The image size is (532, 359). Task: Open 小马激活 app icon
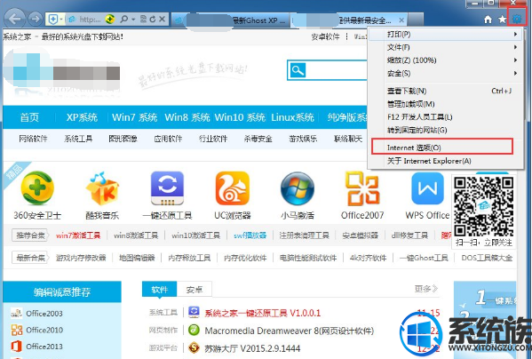(x=298, y=188)
